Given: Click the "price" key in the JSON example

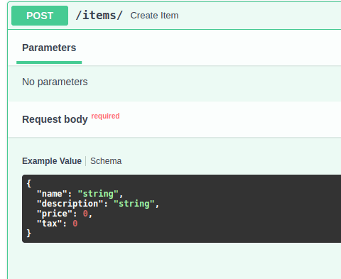Looking at the screenshot, I should (55, 214).
